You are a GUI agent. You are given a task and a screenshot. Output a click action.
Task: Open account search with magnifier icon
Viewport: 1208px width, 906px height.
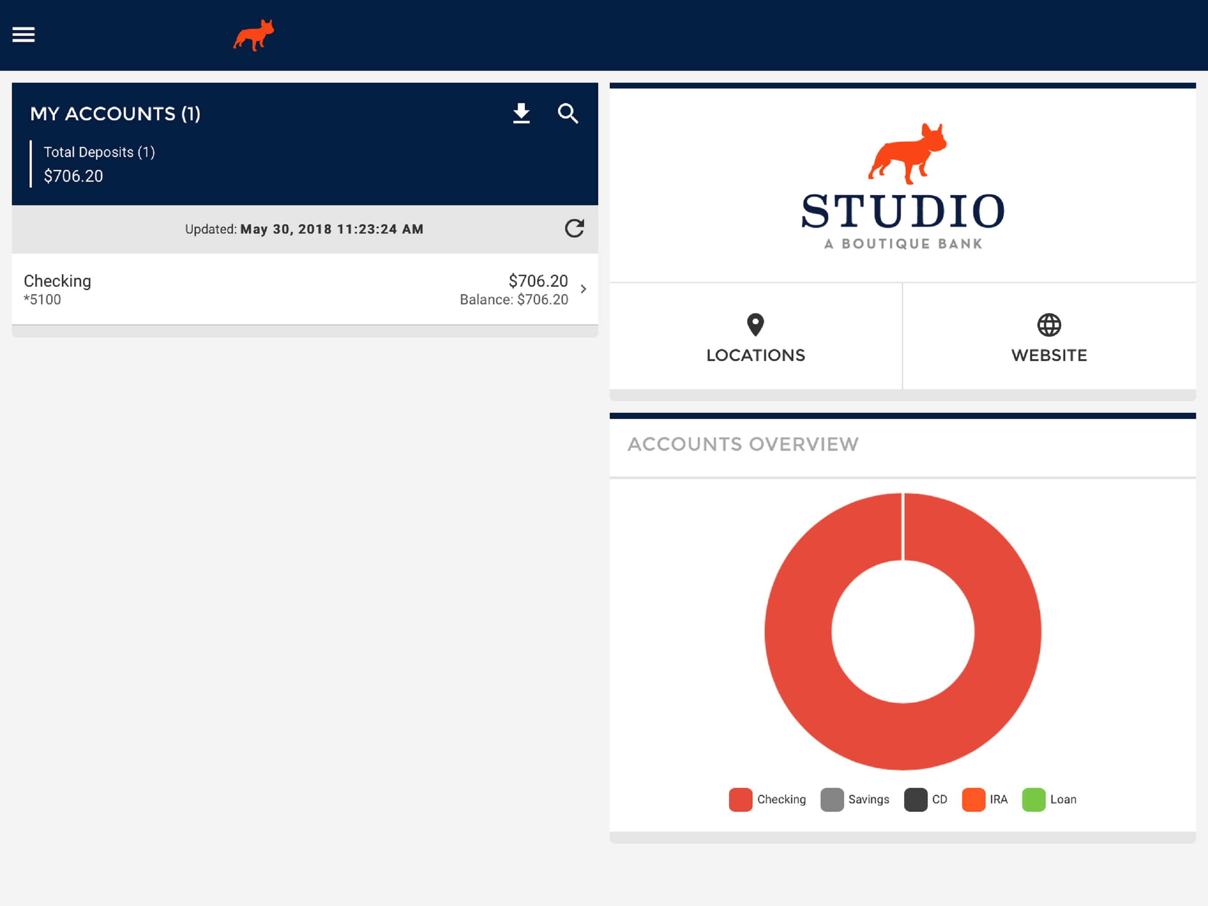tap(568, 114)
